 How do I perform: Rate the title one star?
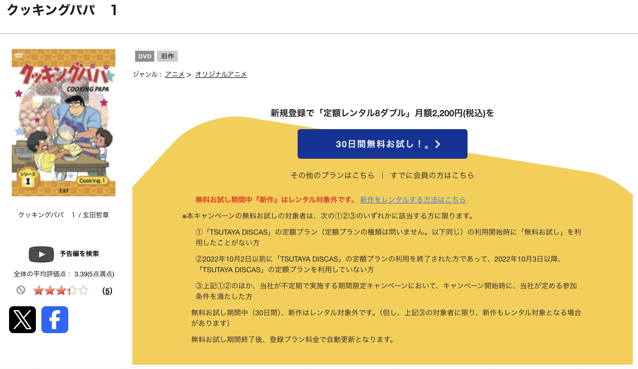(38, 290)
